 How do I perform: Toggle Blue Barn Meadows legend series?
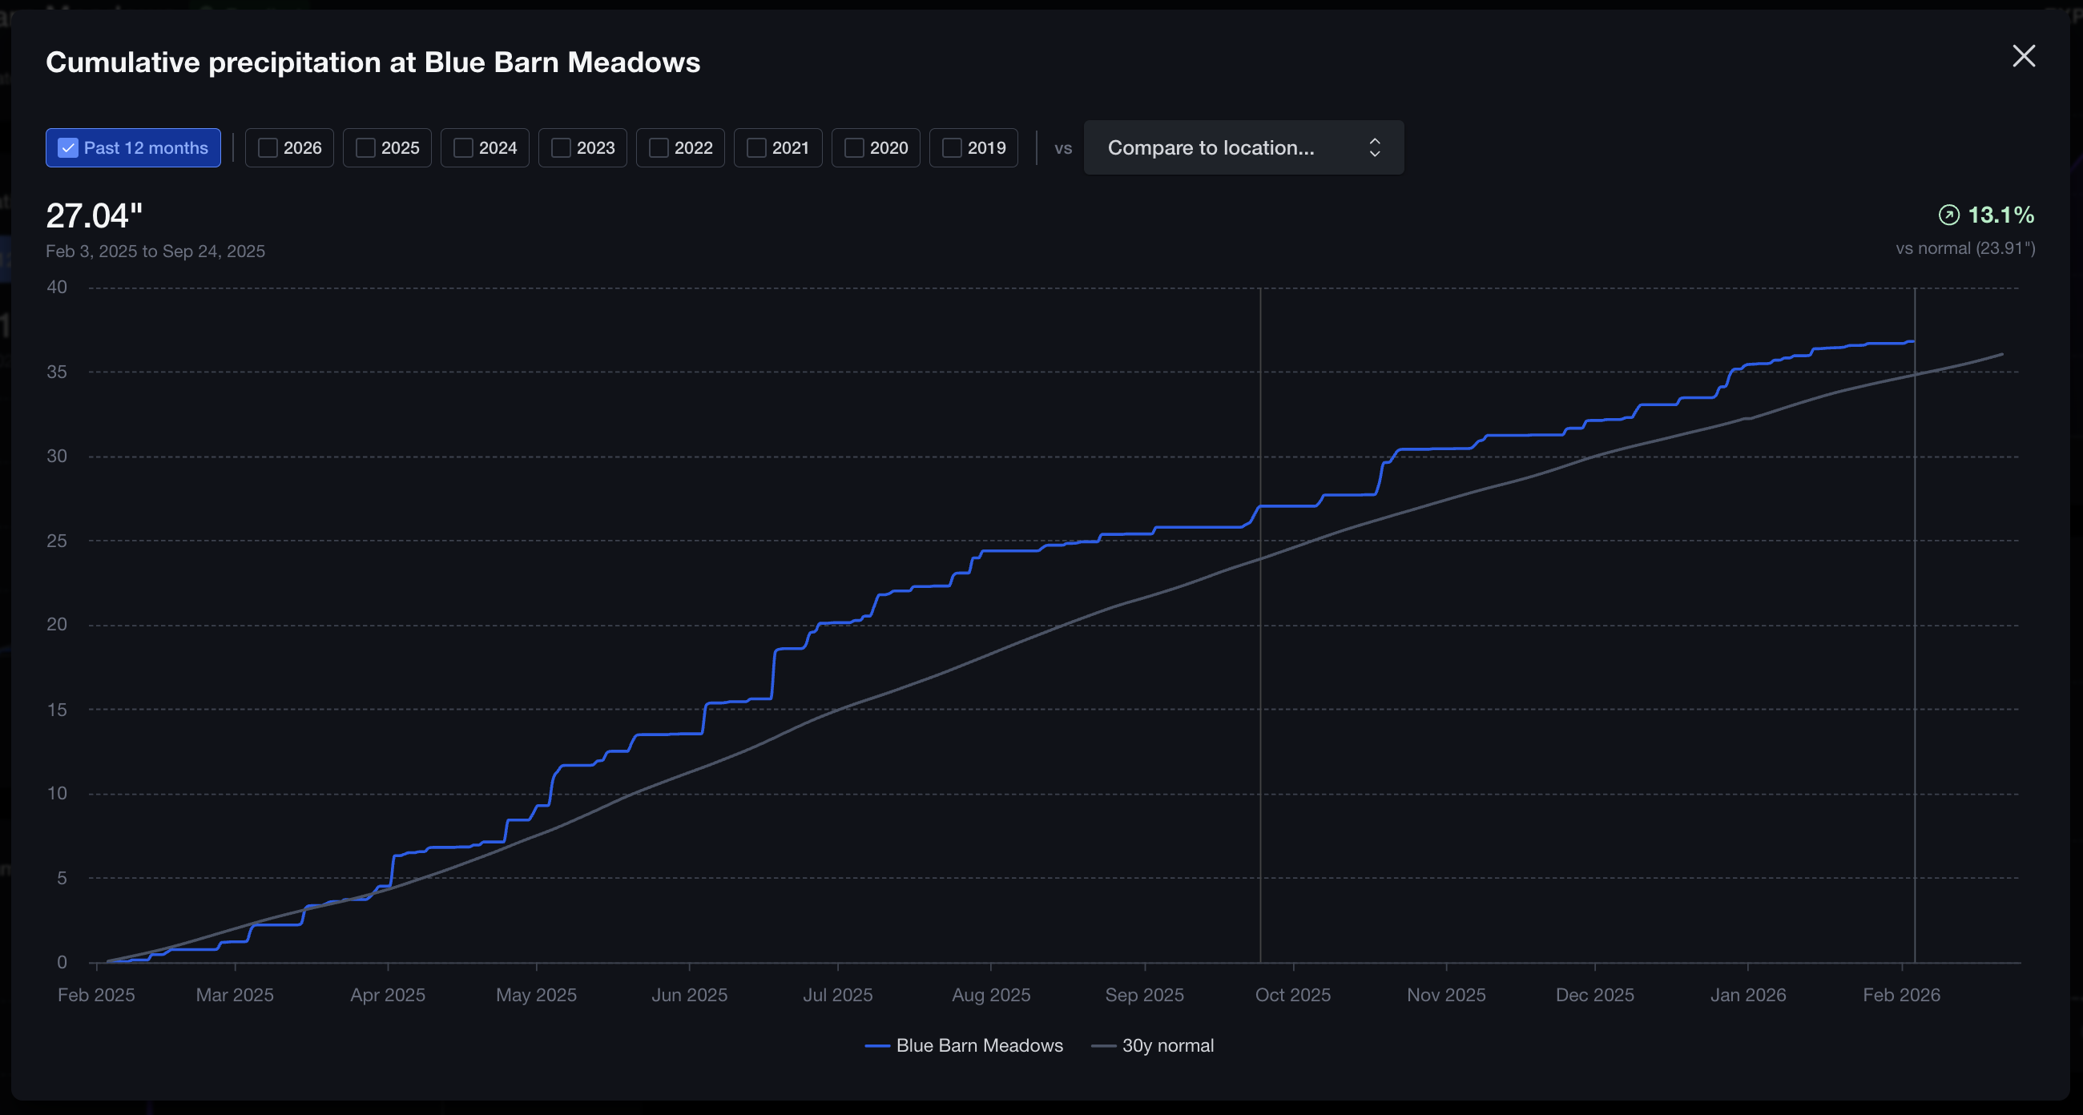[x=978, y=1045]
